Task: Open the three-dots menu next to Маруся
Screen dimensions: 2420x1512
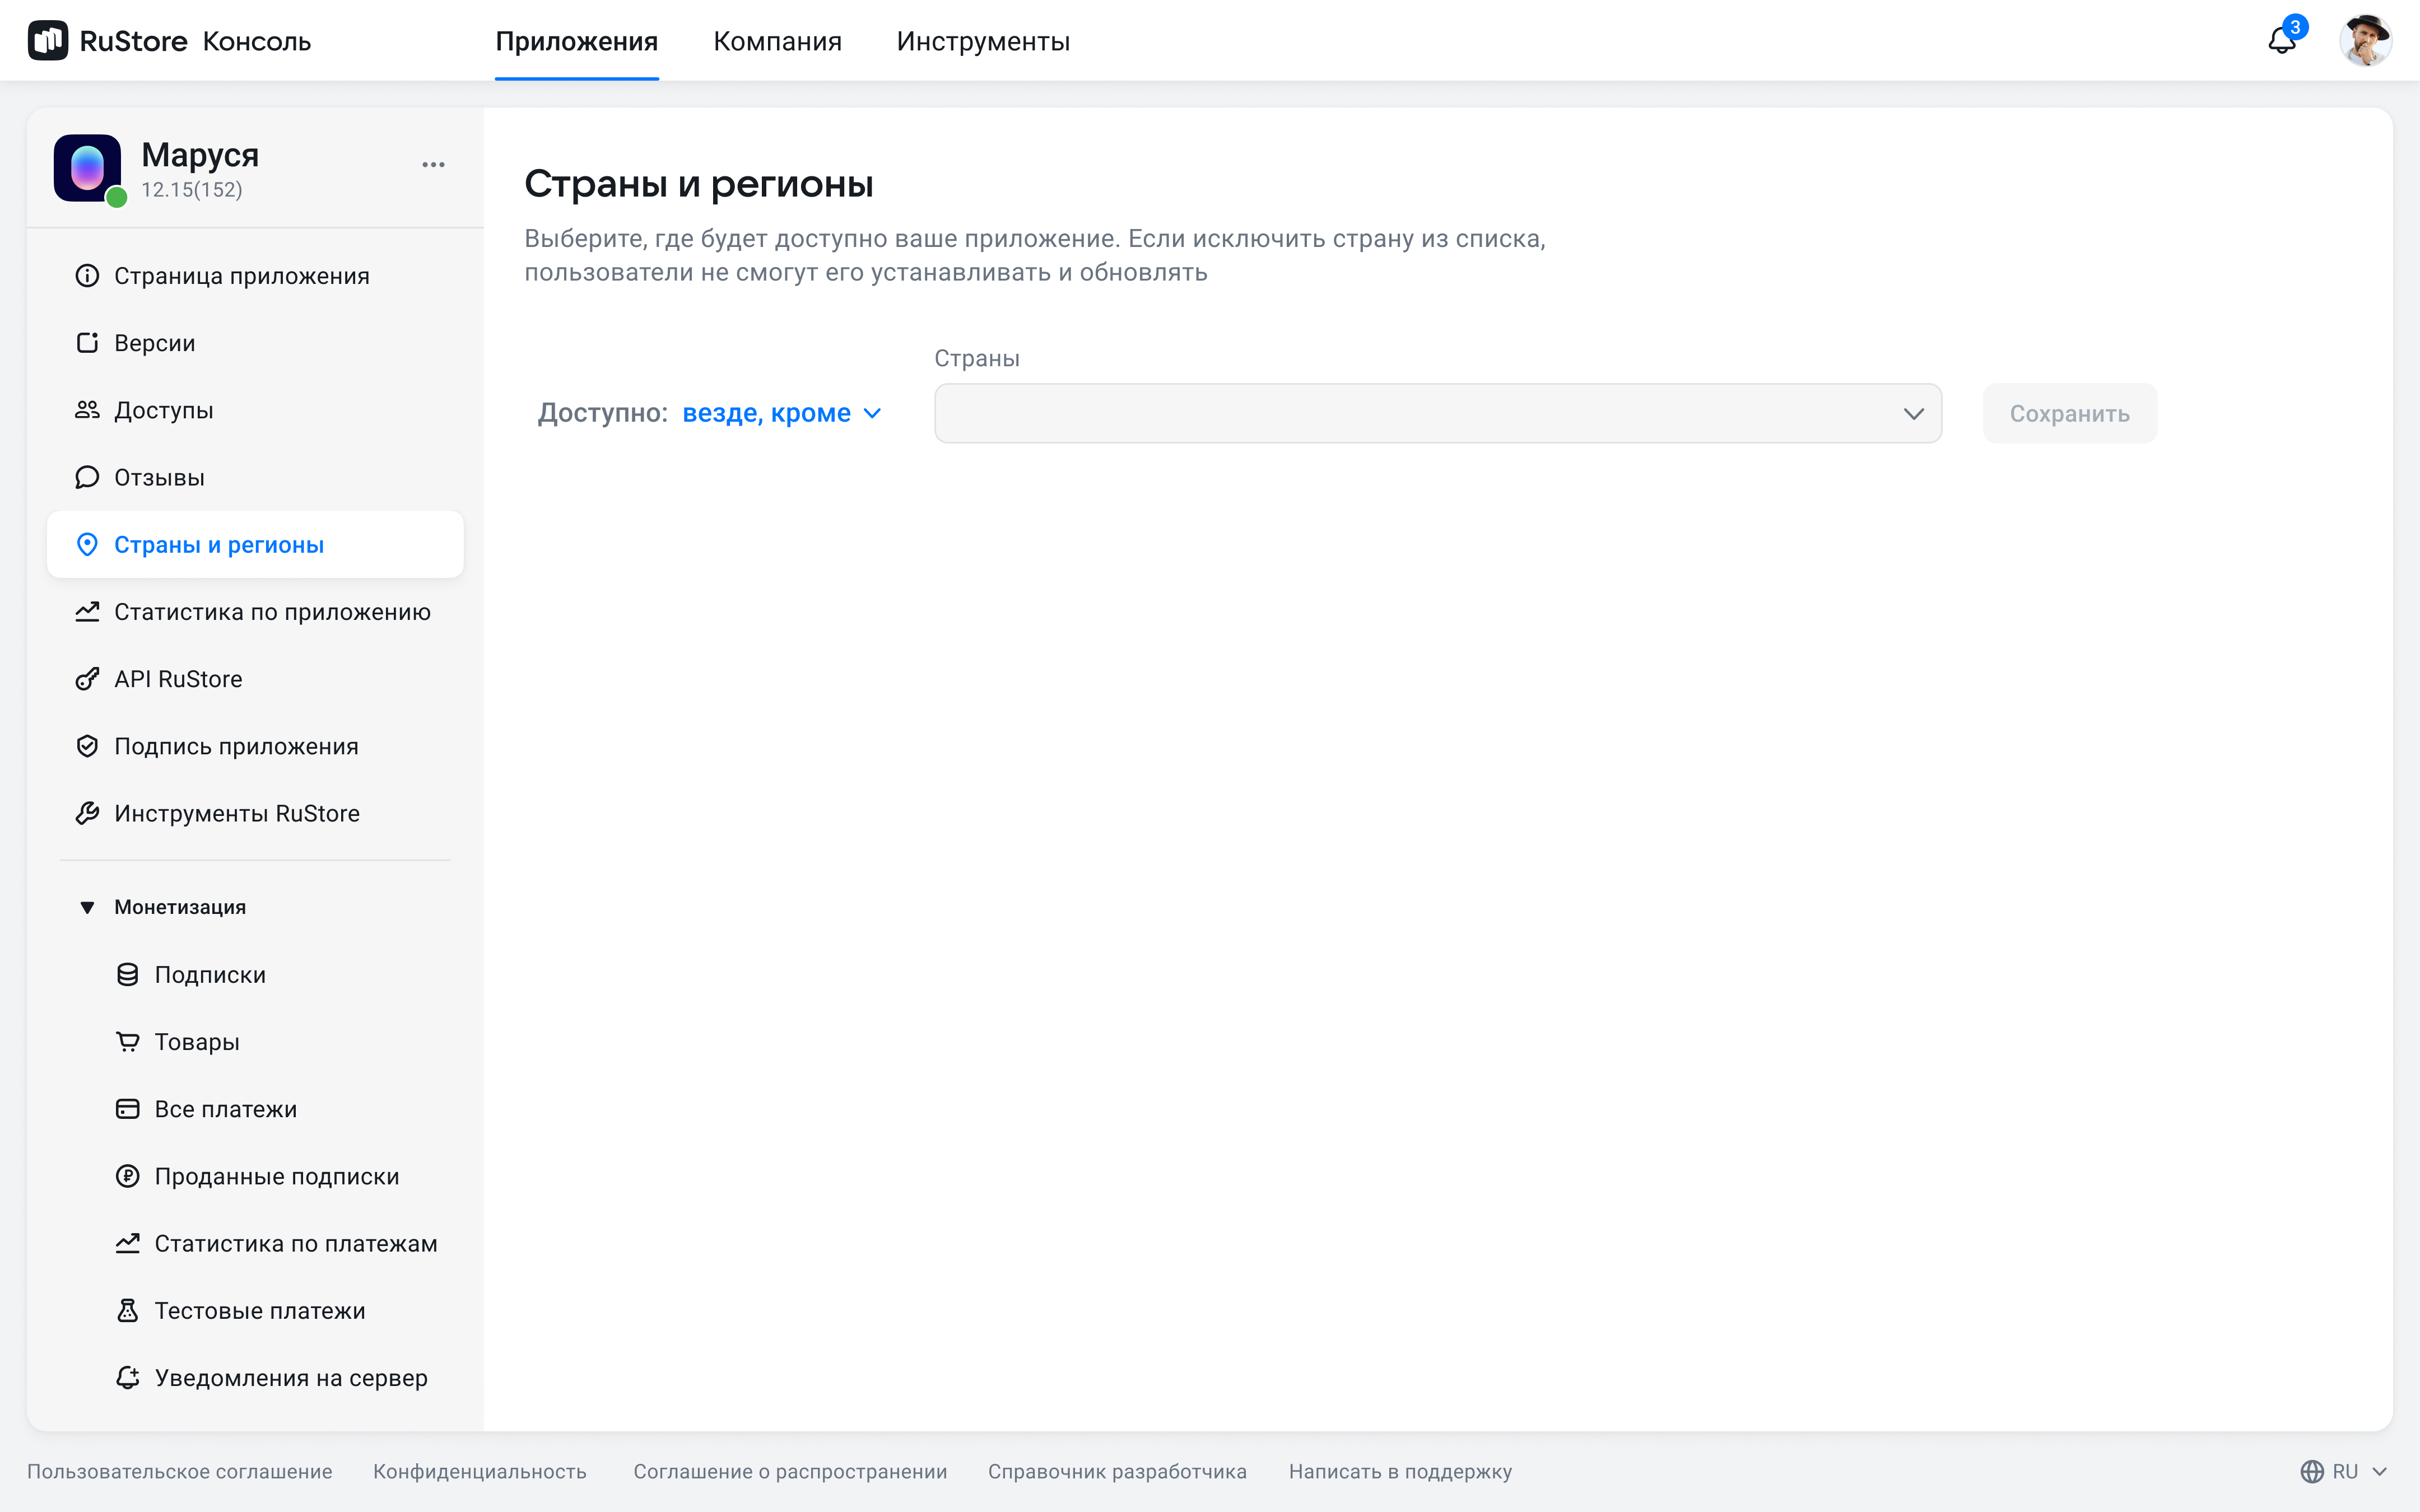Action: pyautogui.click(x=433, y=165)
